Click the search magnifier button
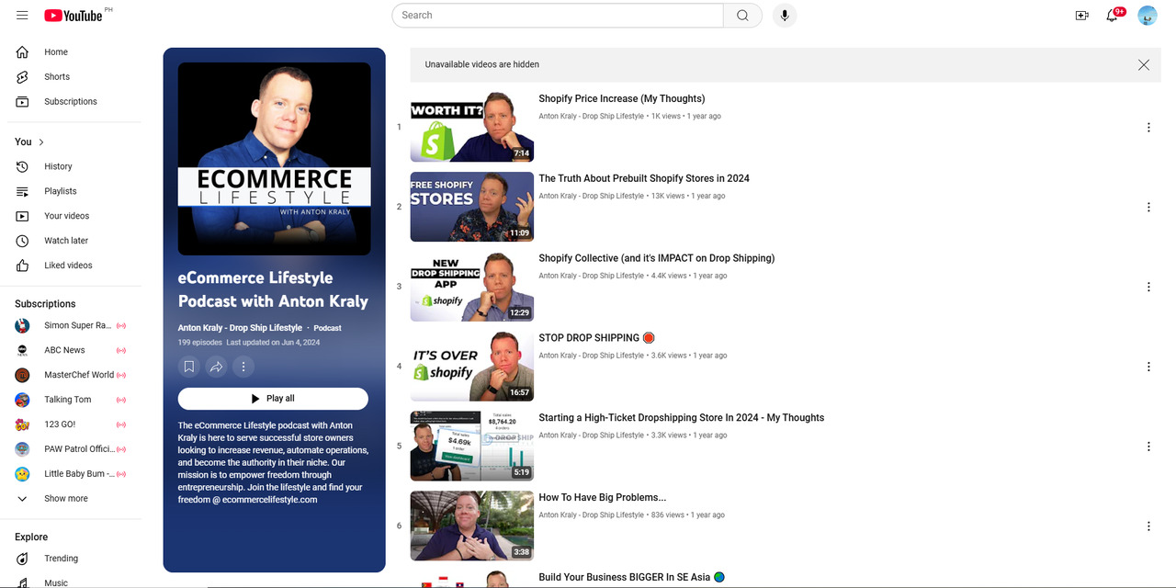This screenshot has height=588, width=1176. 742,16
